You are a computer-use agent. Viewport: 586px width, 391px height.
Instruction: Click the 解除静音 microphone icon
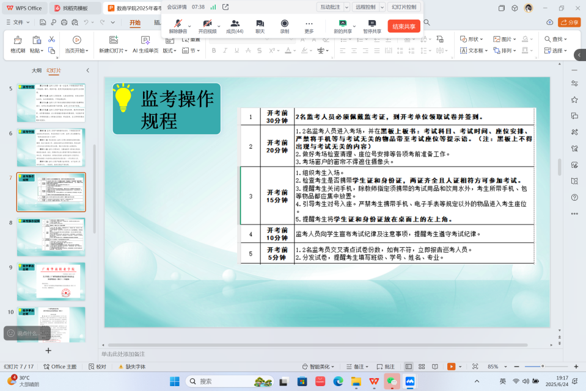tap(178, 23)
